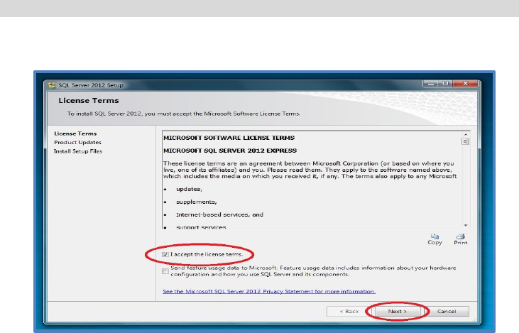Click the 'updates,' bullet text

coord(189,190)
